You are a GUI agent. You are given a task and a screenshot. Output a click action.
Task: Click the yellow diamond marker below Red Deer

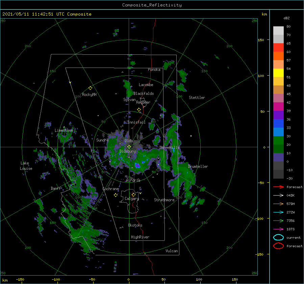point(139,110)
